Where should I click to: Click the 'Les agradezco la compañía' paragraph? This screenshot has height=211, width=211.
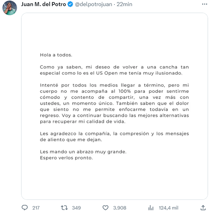pos(114,136)
